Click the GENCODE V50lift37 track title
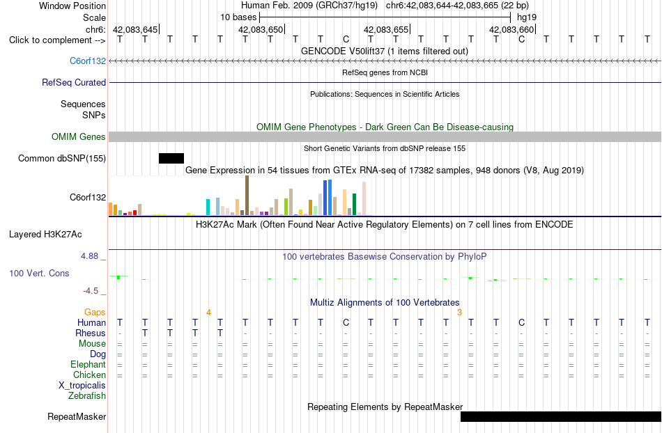Image resolution: width=662 pixels, height=433 pixels. click(x=385, y=52)
